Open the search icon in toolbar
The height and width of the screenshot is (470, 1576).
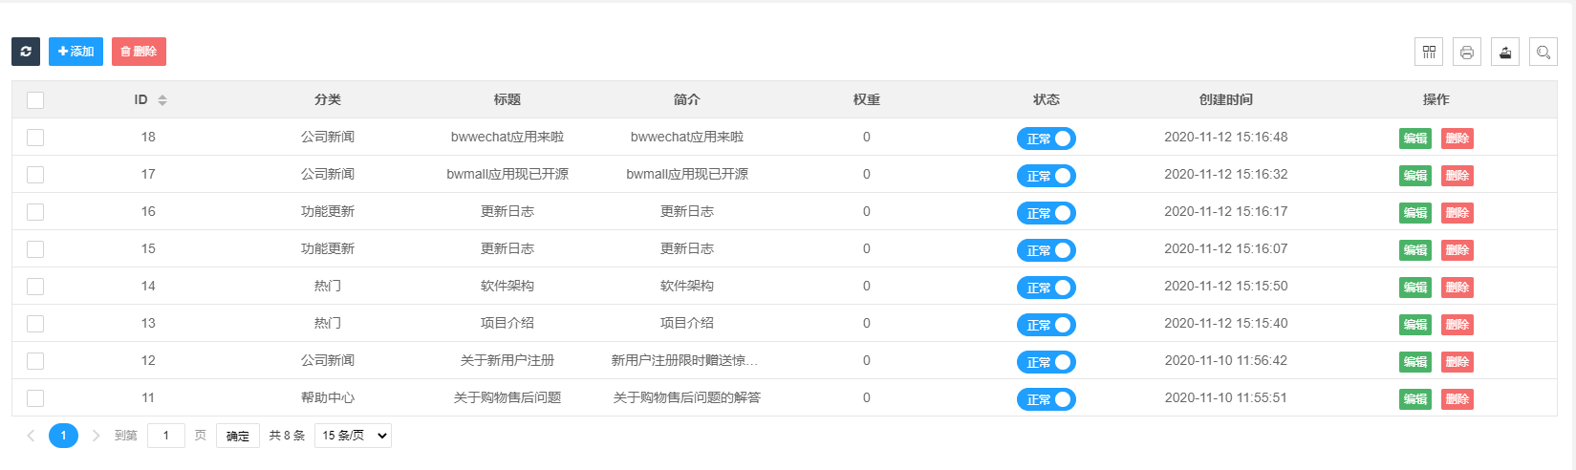point(1544,53)
